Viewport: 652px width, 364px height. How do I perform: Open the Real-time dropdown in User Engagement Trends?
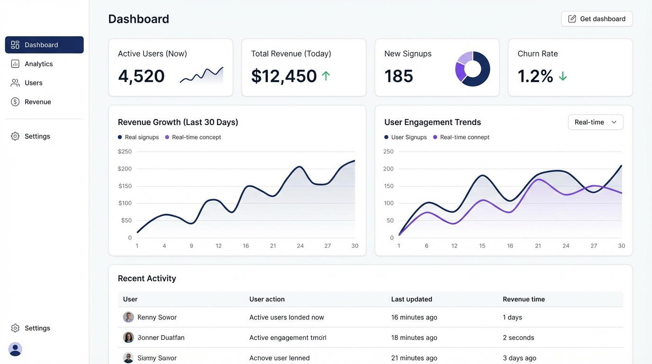595,122
